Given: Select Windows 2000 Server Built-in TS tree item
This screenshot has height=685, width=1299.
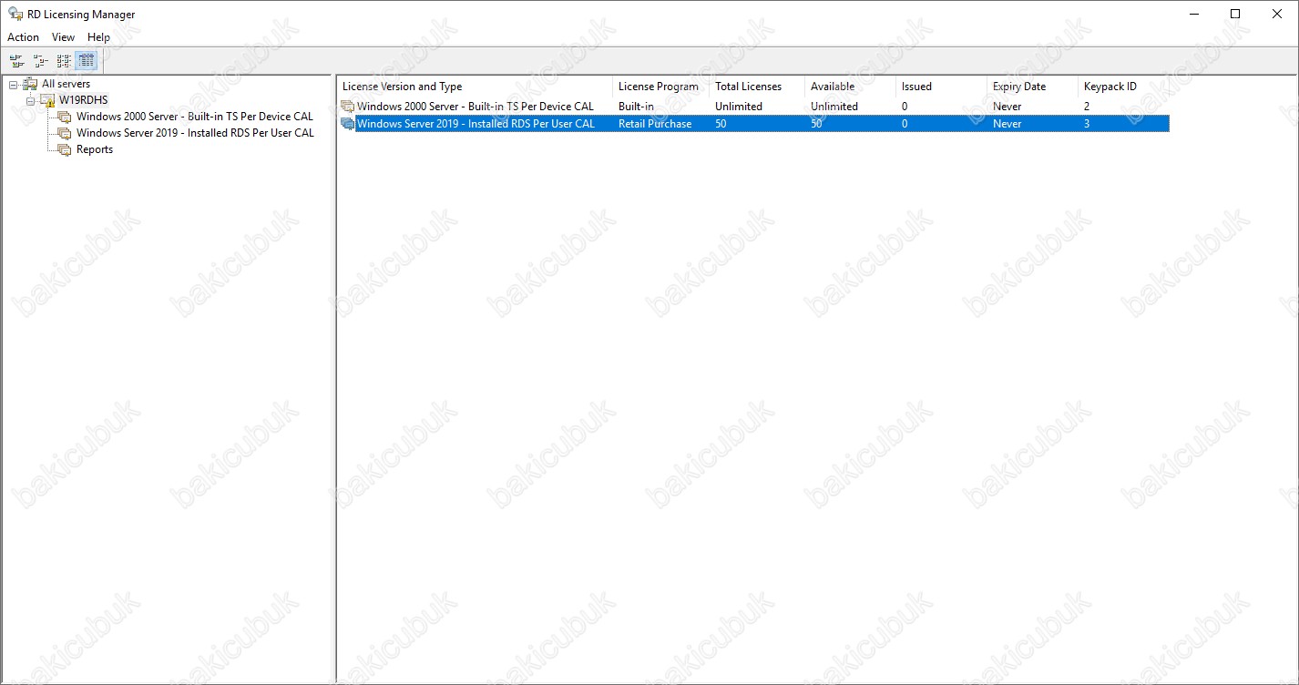Looking at the screenshot, I should click(x=194, y=117).
